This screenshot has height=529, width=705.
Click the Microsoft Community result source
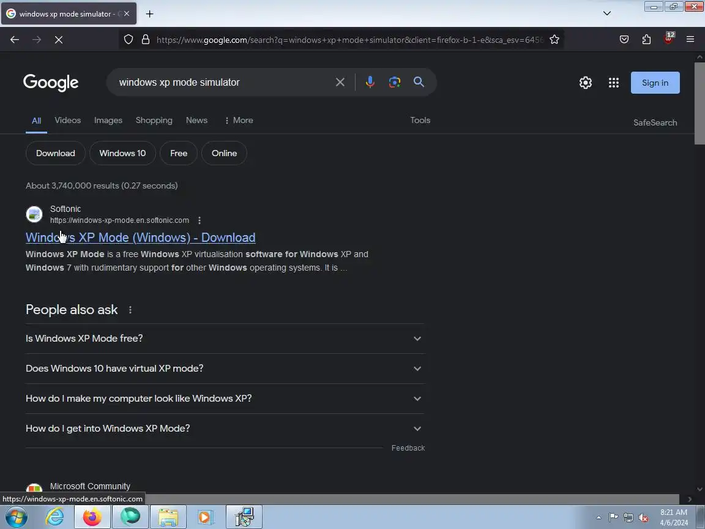pos(90,486)
